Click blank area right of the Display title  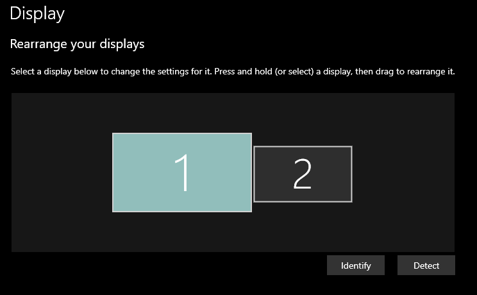256,13
